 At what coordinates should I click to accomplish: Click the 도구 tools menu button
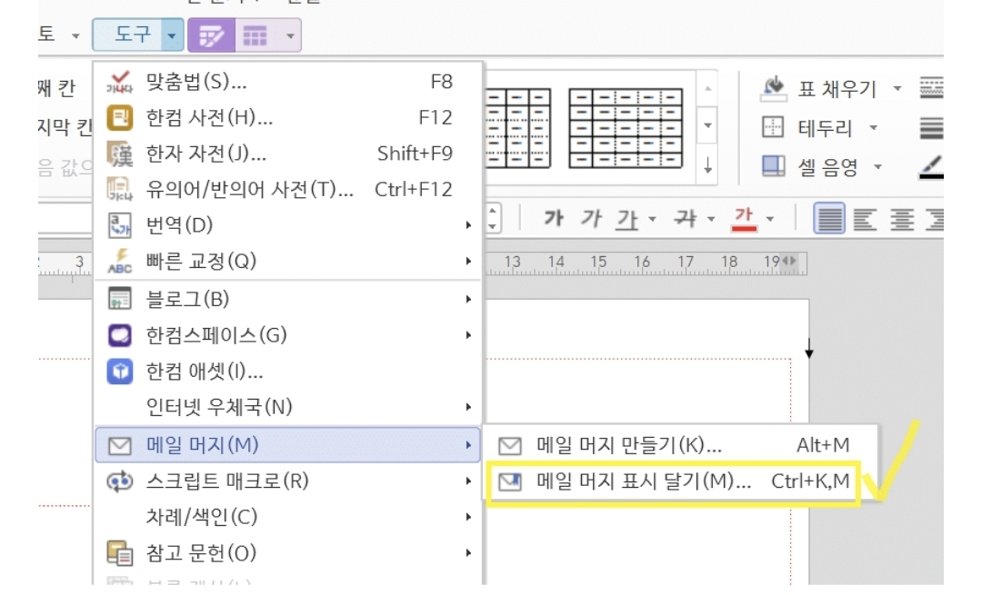[128, 35]
